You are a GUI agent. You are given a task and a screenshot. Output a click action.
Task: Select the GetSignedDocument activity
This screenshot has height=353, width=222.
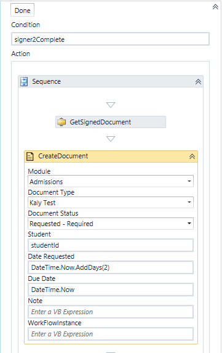111,122
